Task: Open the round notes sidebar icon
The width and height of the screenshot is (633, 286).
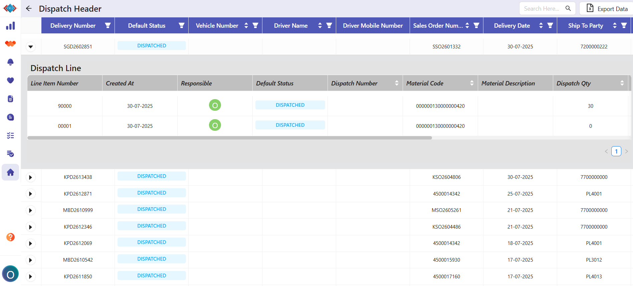Action: point(10,117)
